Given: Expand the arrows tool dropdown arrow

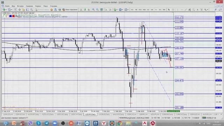Looking at the screenshot, I should pos(208,10).
